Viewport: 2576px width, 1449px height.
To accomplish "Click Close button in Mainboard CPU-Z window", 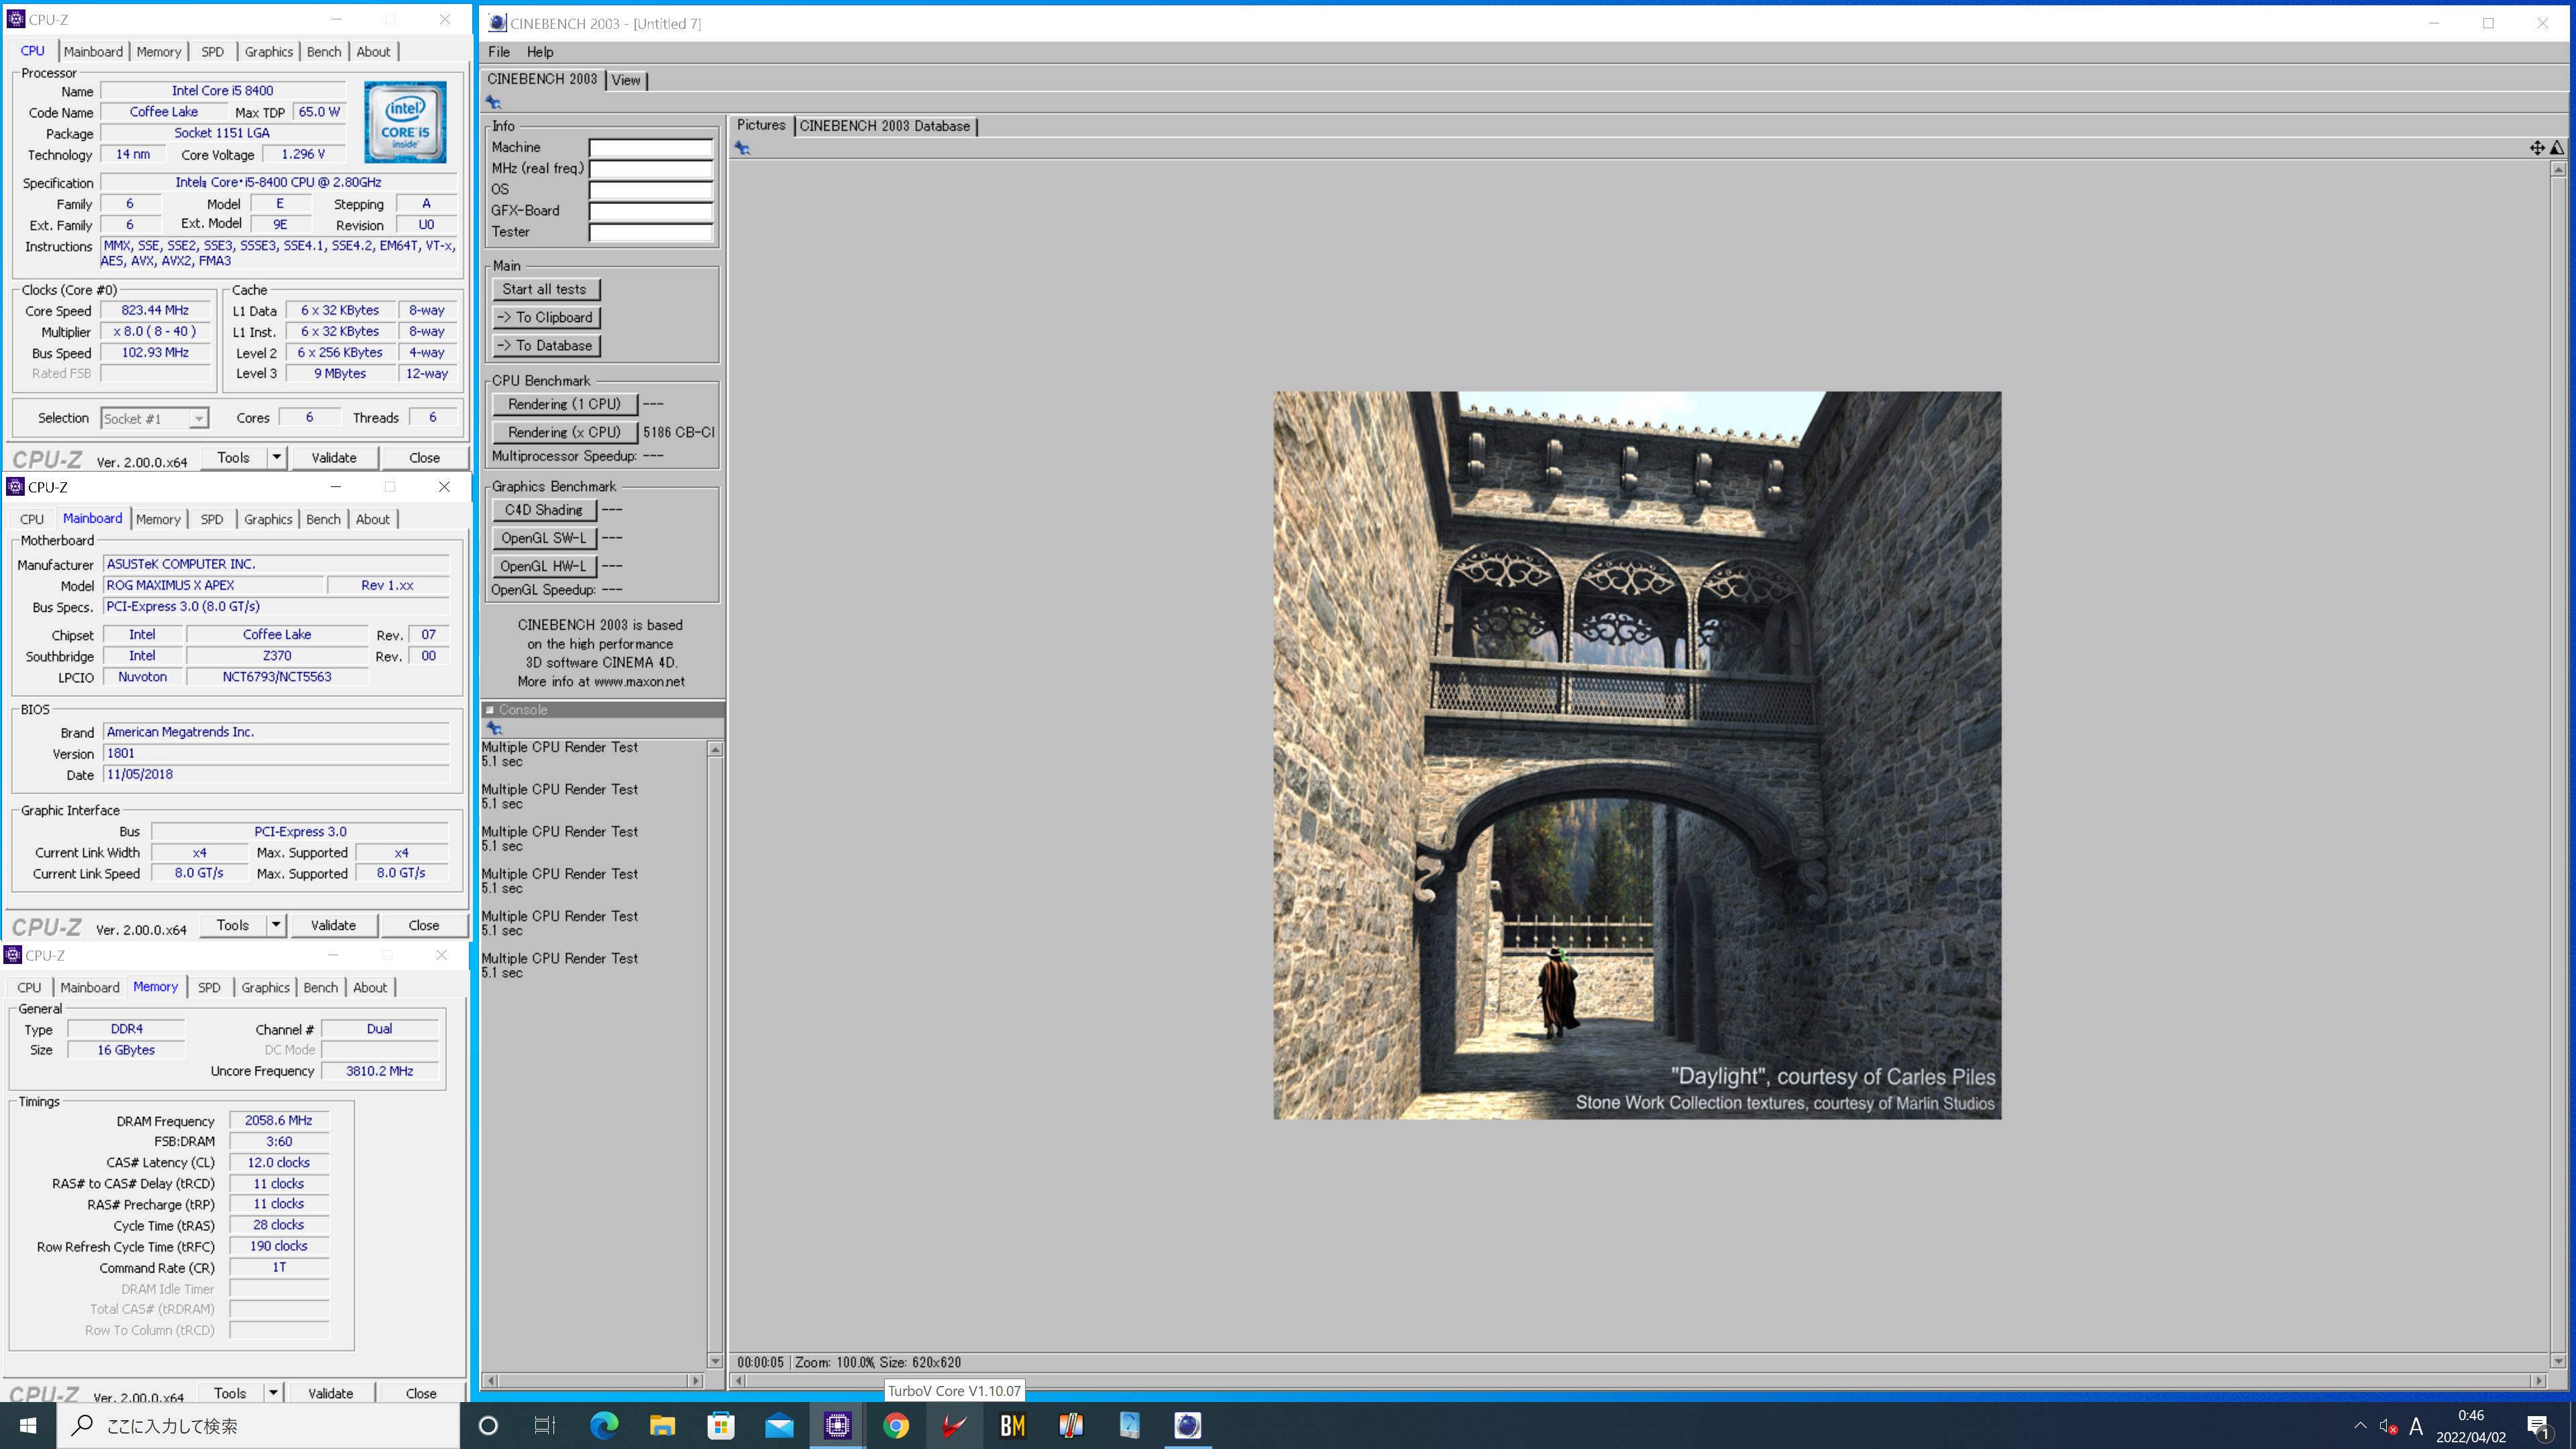I will point(424,925).
